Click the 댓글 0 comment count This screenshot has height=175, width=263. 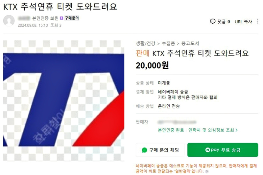[224, 22]
